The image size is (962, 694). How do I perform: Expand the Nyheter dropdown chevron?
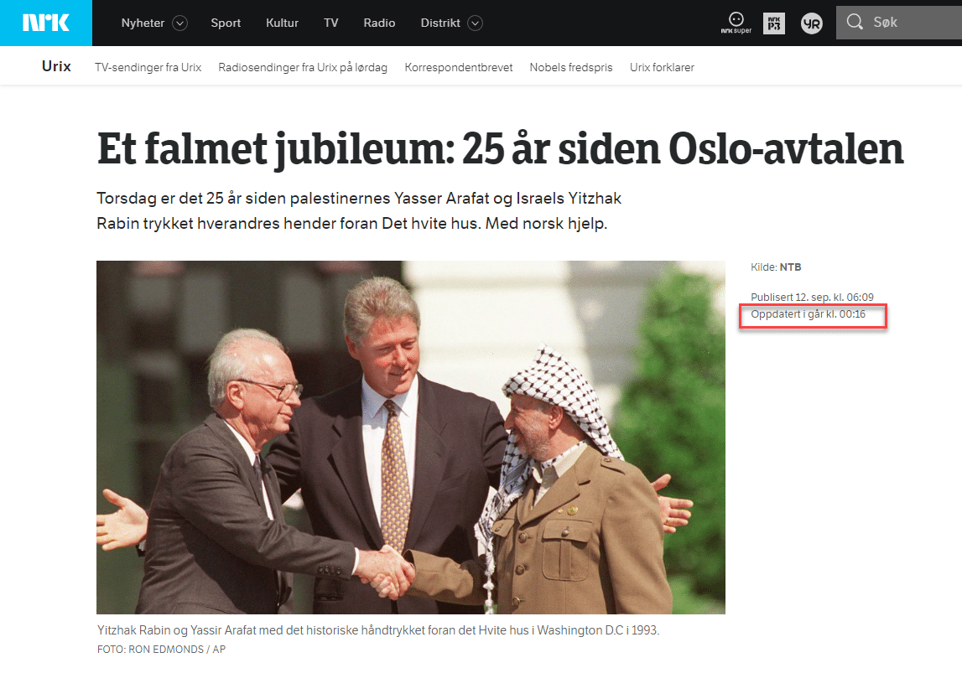[x=179, y=23]
